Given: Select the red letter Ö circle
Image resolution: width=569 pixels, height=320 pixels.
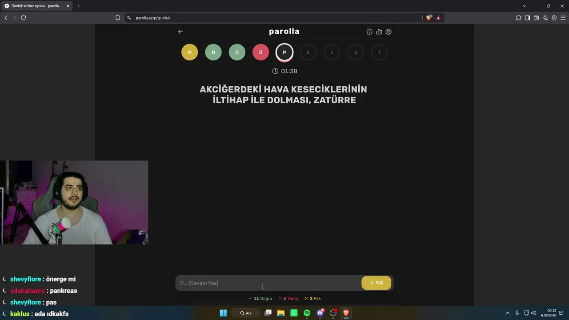Looking at the screenshot, I should [260, 52].
